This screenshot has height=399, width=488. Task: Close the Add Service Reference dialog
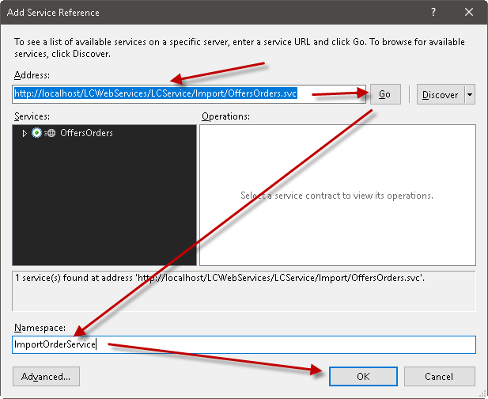469,13
